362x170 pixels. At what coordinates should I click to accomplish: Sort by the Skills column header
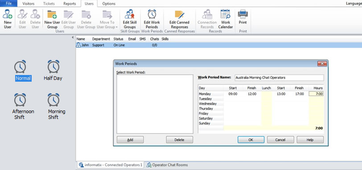[x=165, y=39]
